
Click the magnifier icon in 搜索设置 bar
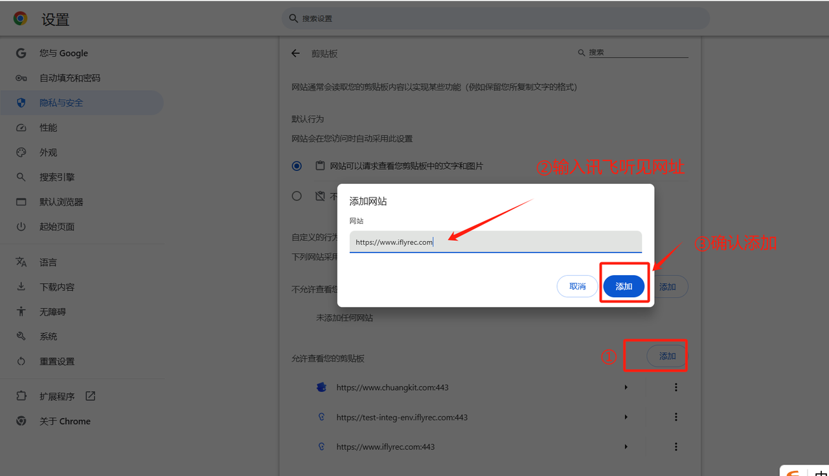pos(293,19)
